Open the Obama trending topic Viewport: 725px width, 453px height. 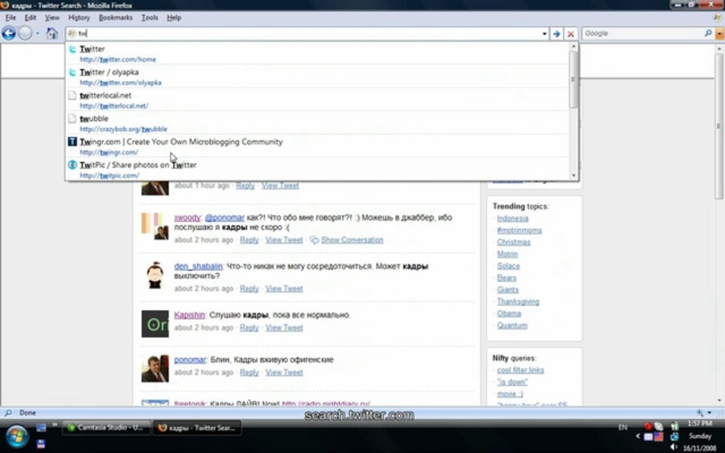509,313
